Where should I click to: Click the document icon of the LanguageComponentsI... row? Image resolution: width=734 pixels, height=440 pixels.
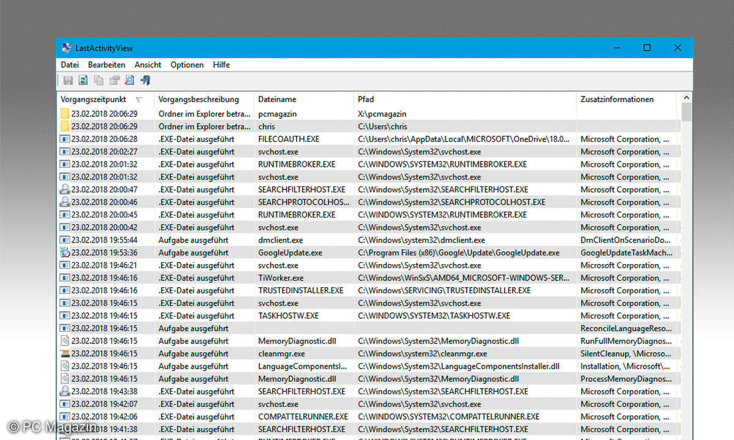65,366
